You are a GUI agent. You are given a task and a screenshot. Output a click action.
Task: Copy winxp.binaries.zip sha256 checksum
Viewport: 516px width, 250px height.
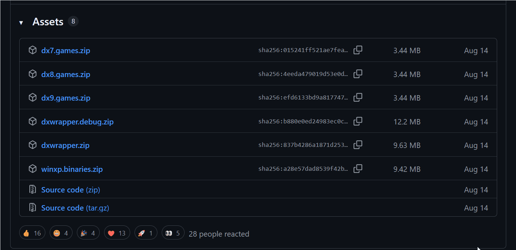[358, 169]
